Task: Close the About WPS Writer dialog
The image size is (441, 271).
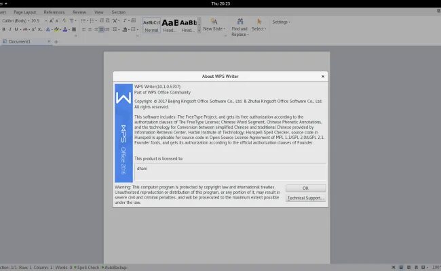Action: (323, 77)
